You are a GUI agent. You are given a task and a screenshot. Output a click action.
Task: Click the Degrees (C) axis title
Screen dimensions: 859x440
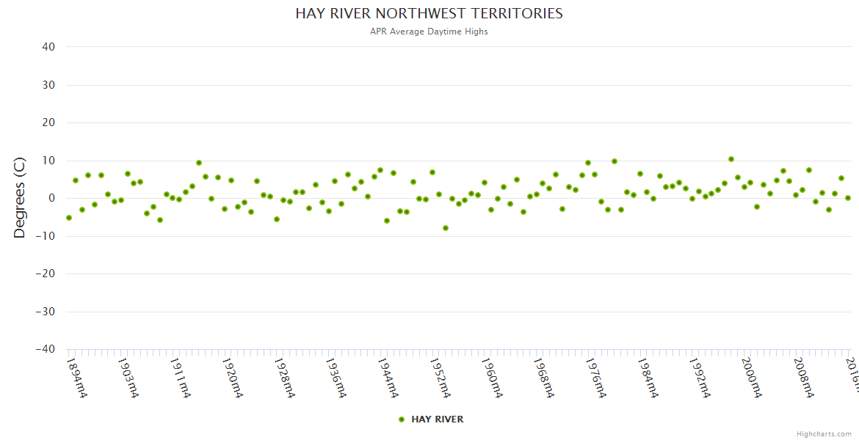coord(20,198)
